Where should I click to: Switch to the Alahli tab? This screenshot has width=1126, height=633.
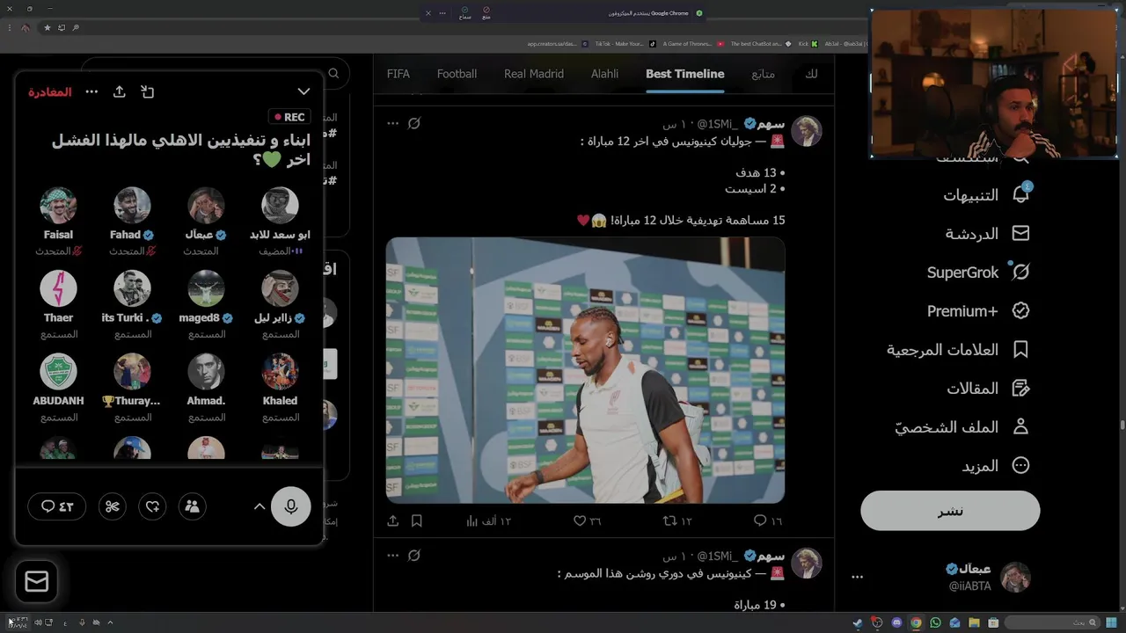pos(604,74)
